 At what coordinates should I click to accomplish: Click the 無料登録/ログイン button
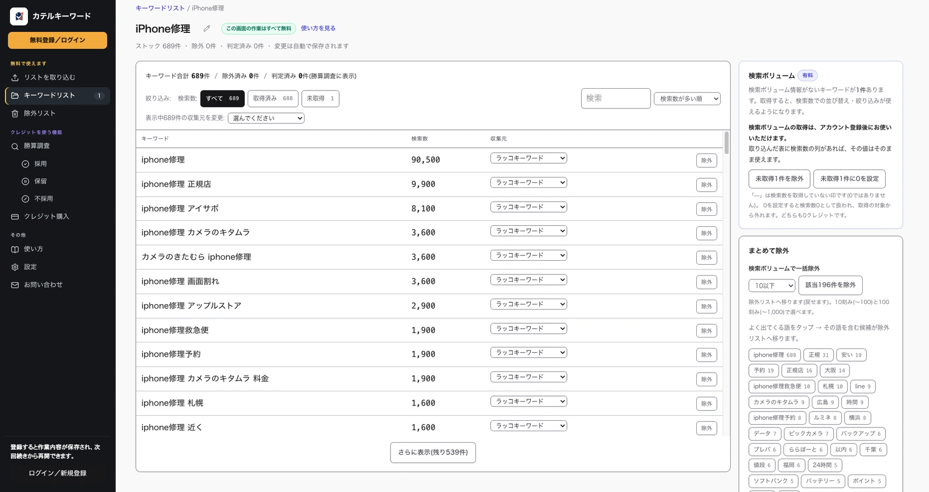pyautogui.click(x=58, y=40)
